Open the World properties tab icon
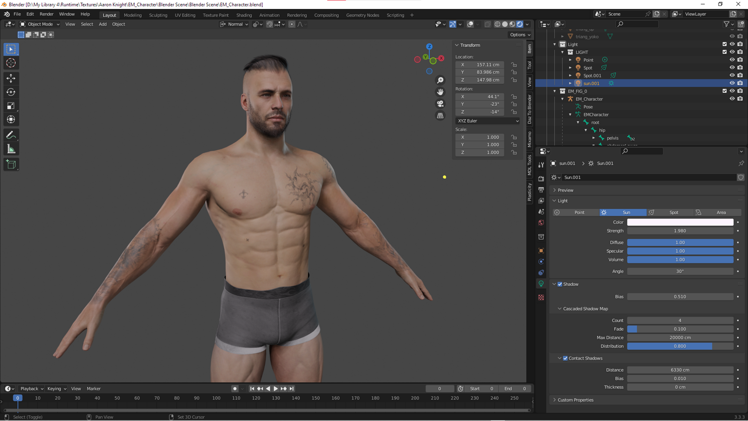The height and width of the screenshot is (421, 748). coord(541,222)
